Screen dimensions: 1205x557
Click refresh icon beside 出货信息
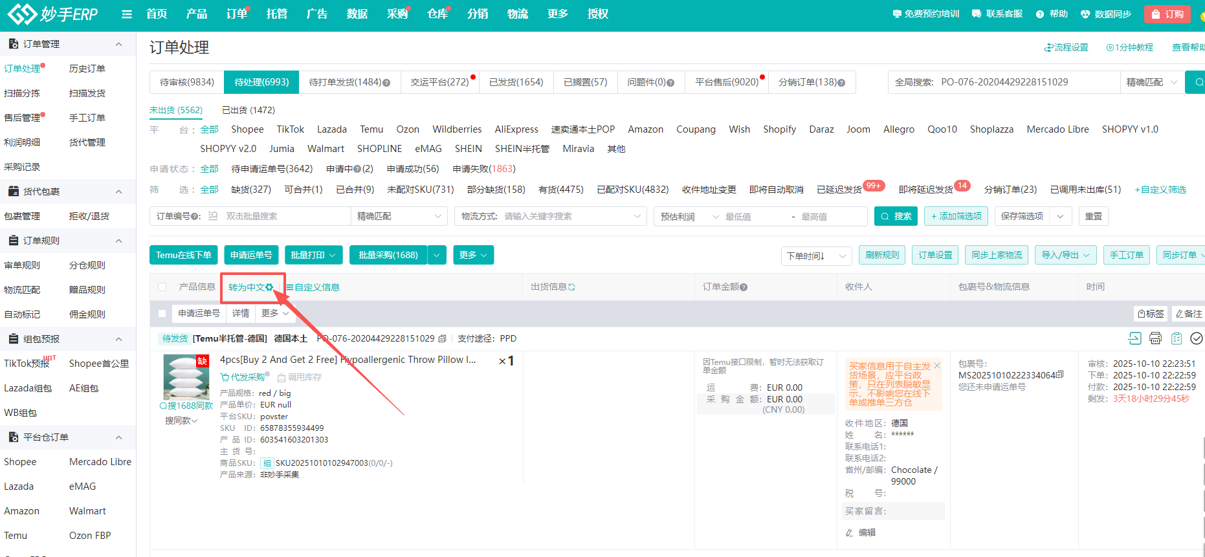571,287
